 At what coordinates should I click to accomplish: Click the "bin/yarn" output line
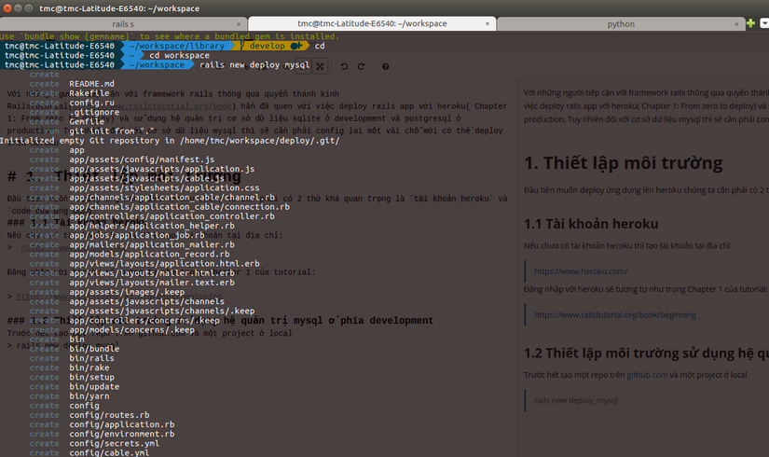89,396
